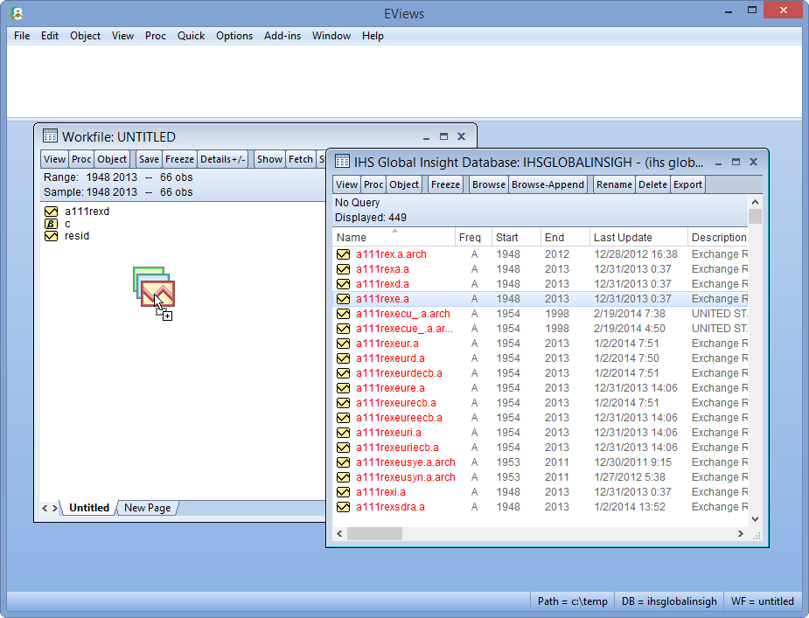This screenshot has width=809, height=618.
Task: Click the series icon beside a111rexi.a
Action: [343, 491]
